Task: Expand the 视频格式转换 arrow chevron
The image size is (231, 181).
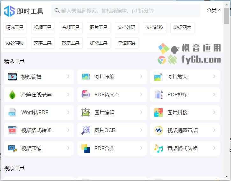Action: pos(68,130)
